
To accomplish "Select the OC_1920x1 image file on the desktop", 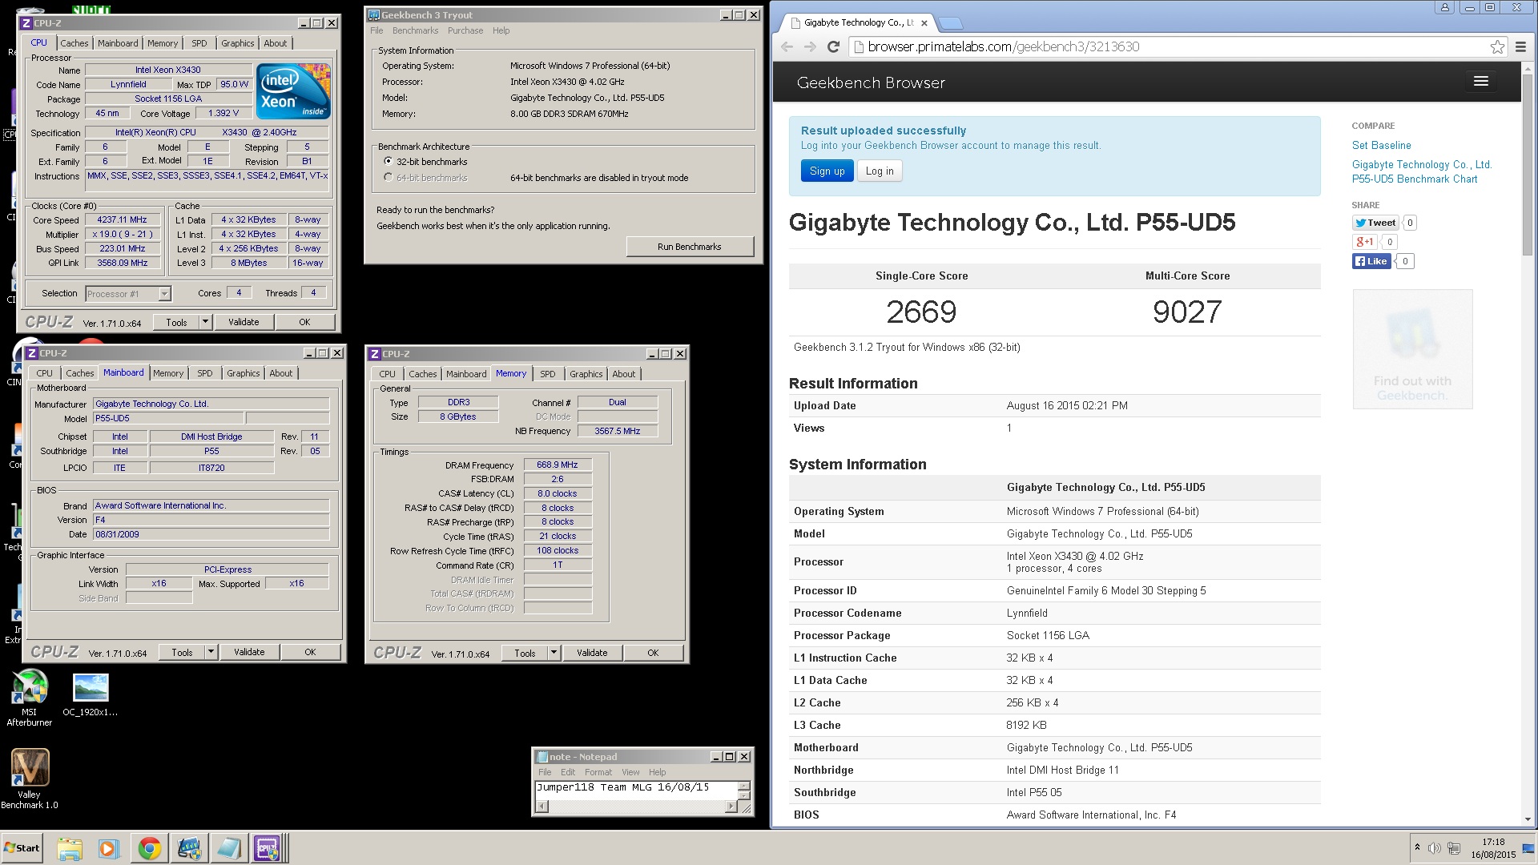I will pos(91,694).
